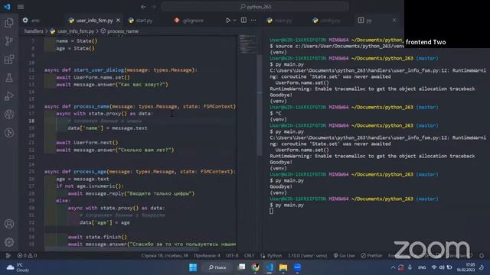Screen dimensions: 490x275
Task: Open the Run and Debug view
Action: [9, 96]
